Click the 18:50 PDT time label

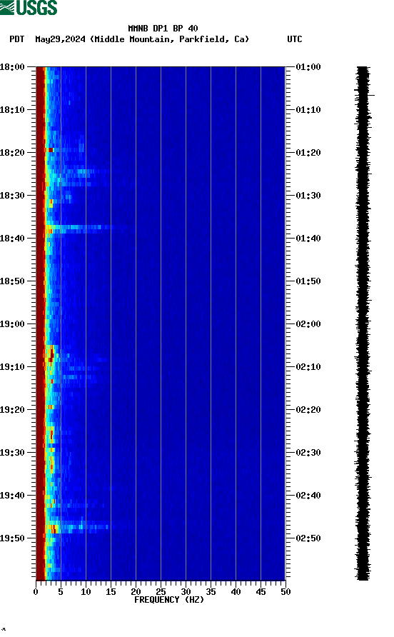(12, 281)
